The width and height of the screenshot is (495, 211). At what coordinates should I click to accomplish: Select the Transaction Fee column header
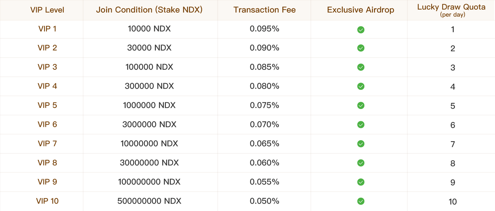(x=265, y=10)
